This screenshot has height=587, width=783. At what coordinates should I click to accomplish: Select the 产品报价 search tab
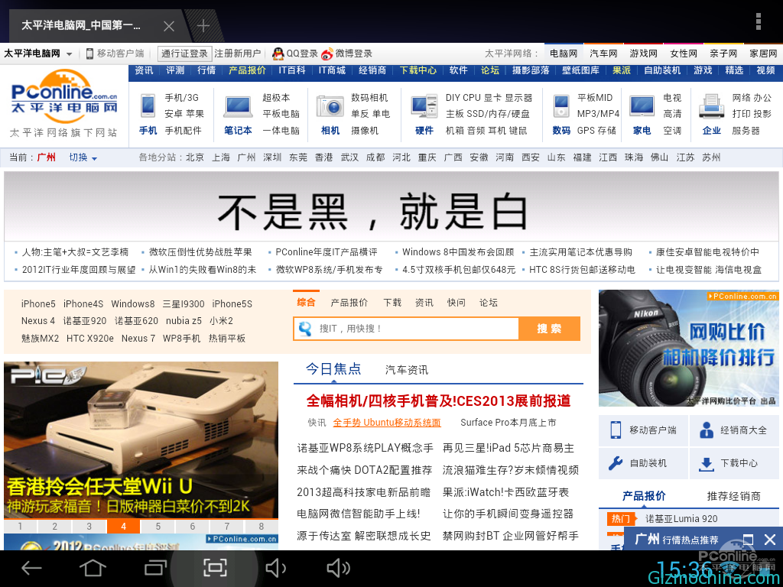(349, 303)
